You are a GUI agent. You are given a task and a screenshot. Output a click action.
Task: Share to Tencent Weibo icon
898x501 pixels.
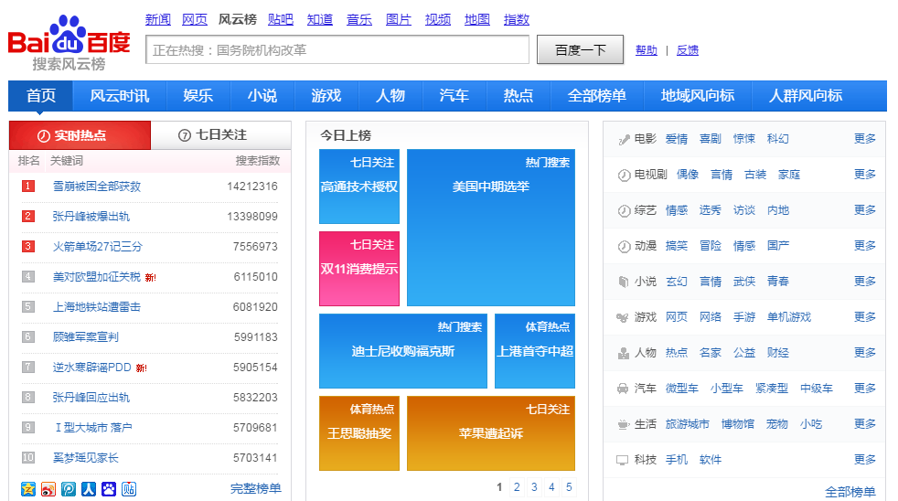click(69, 489)
